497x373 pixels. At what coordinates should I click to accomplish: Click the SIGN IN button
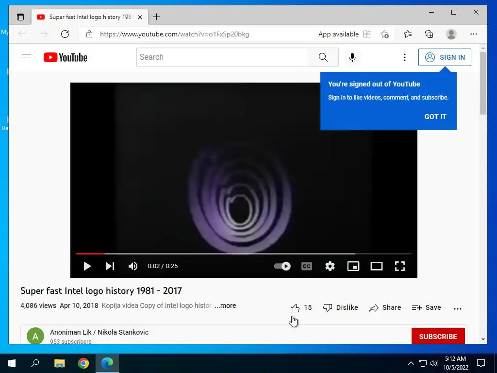445,57
